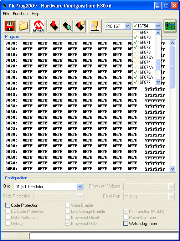180x241 pixels.
Task: Collapse the 16F54 device dropdown arrow
Action: point(158,26)
